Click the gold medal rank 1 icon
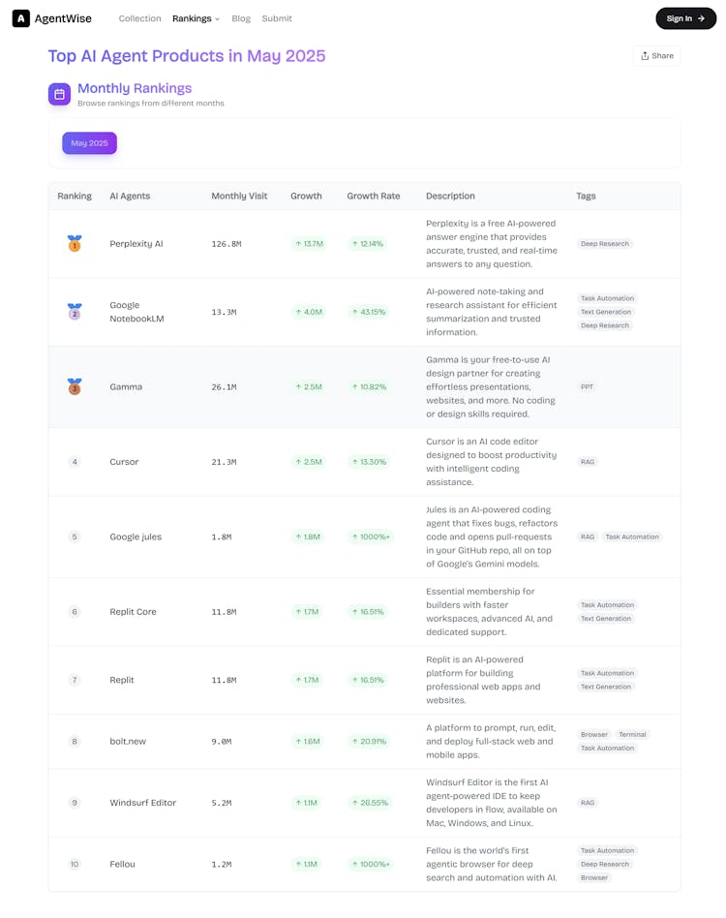726x918 pixels. tap(75, 244)
